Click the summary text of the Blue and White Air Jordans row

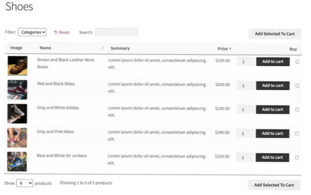coord(157,160)
